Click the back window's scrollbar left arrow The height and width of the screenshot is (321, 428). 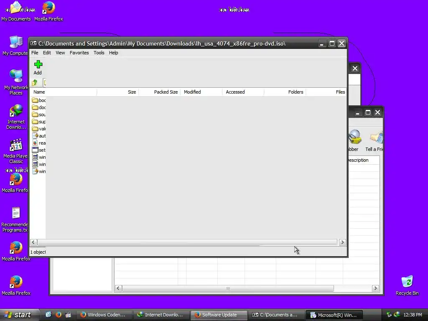click(118, 288)
